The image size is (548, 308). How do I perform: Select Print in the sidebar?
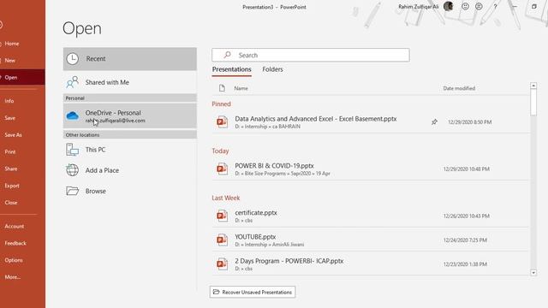(10, 152)
